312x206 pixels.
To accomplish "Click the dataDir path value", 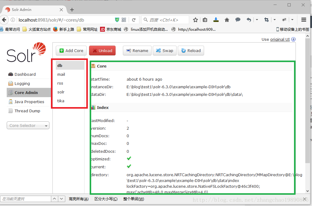I will pyautogui.click(x=185, y=94).
